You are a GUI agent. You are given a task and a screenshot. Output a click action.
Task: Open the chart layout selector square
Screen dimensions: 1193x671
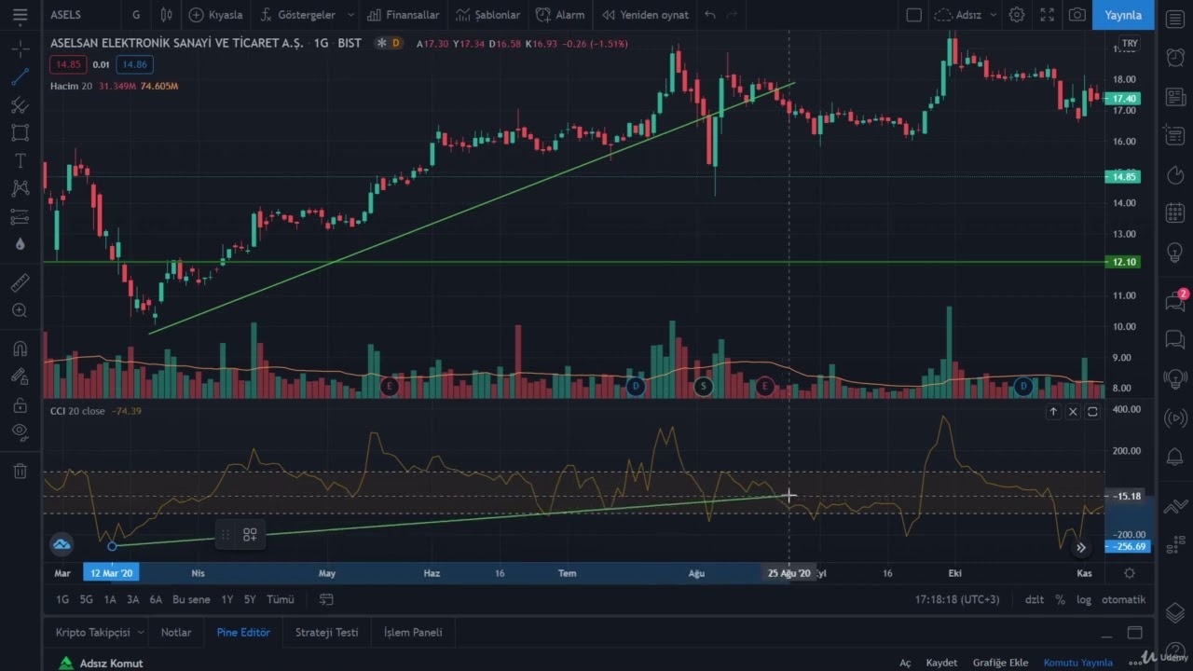[x=914, y=15]
